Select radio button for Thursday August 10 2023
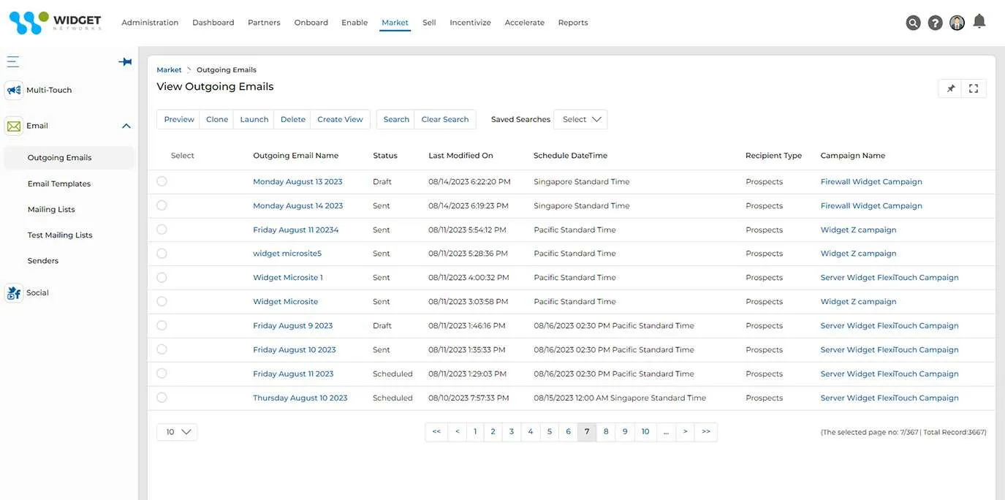Viewport: 1005px width, 500px height. [162, 398]
